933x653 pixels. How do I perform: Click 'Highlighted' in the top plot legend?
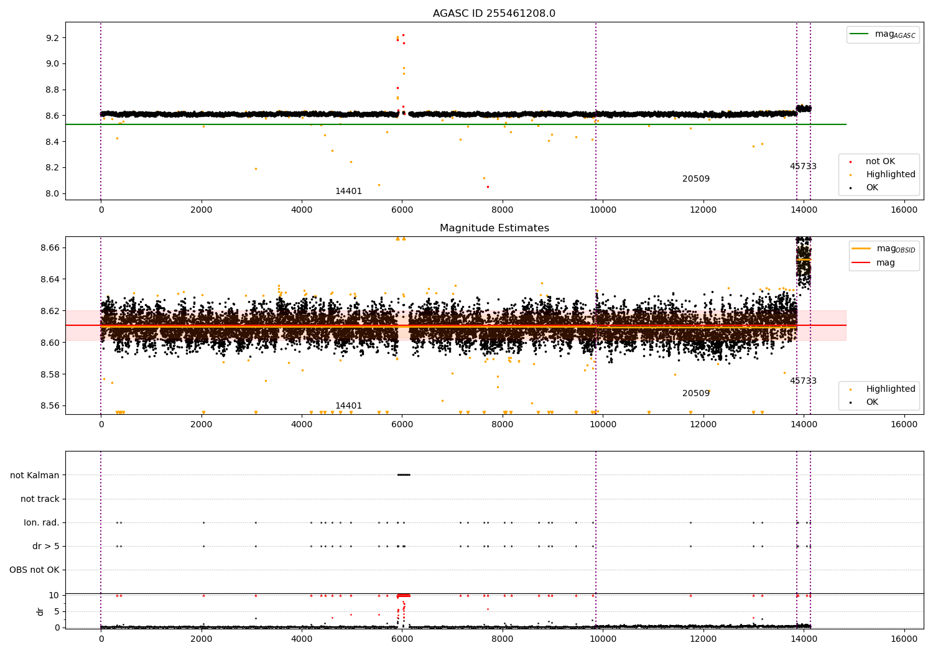coord(891,175)
